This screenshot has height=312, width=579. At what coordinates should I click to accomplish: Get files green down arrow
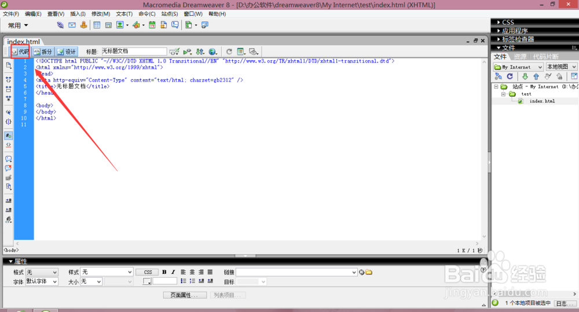pyautogui.click(x=525, y=76)
